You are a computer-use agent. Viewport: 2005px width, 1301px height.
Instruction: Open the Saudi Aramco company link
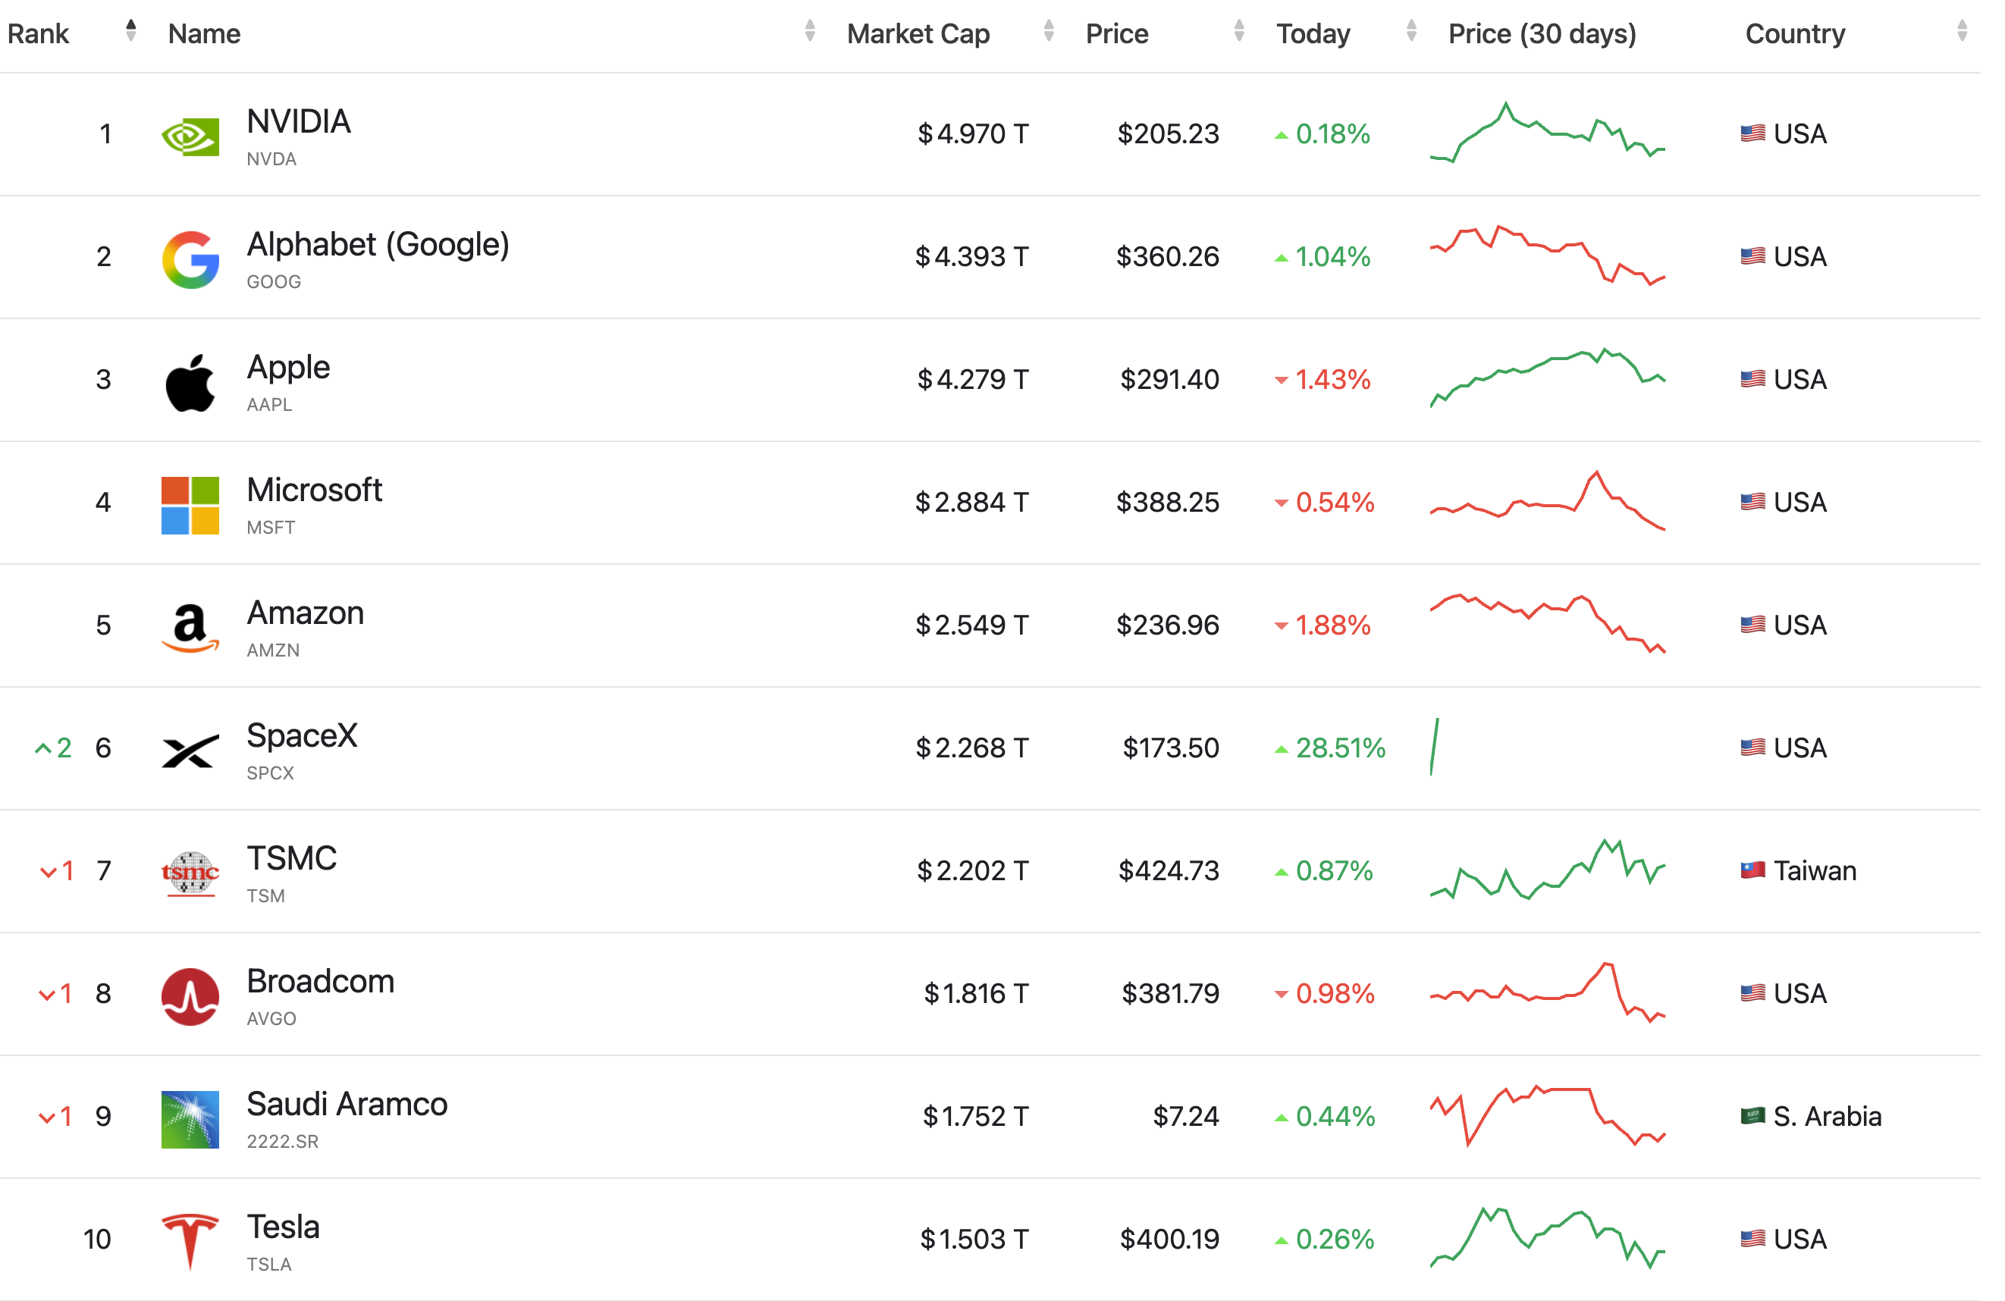tap(347, 1104)
